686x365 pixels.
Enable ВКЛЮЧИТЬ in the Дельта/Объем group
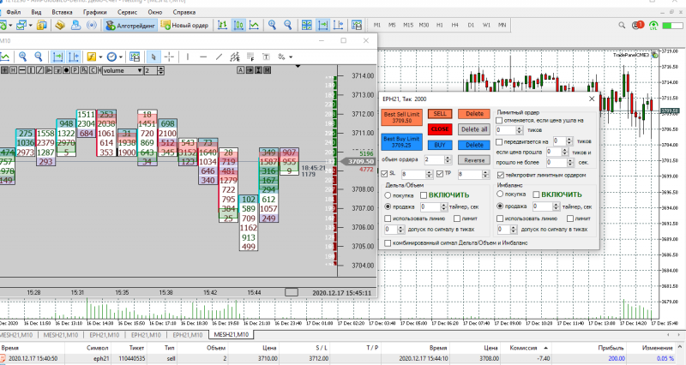(x=424, y=195)
